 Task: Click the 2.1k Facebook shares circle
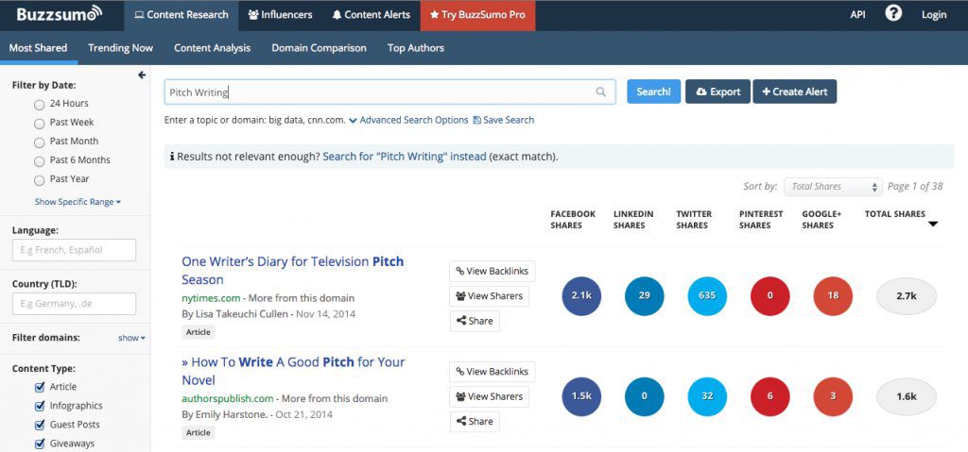[x=581, y=296]
